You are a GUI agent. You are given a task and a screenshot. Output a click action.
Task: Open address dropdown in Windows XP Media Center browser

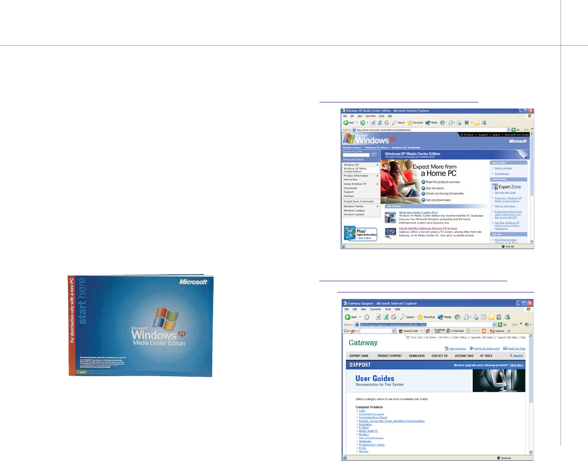tap(508, 129)
